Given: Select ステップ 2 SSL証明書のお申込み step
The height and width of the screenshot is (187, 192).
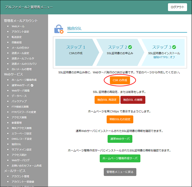Looking at the screenshot, I should click(x=120, y=52).
